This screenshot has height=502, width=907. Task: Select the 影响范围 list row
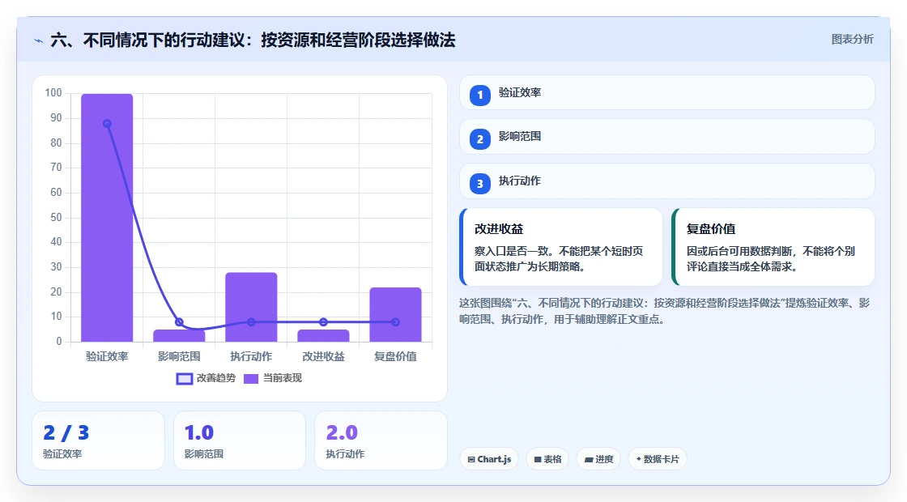pyautogui.click(x=667, y=137)
